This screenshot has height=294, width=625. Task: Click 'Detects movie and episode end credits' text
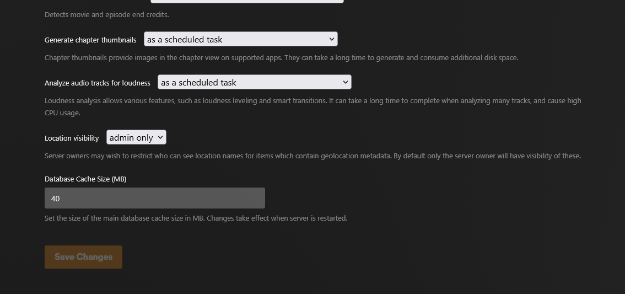[107, 15]
